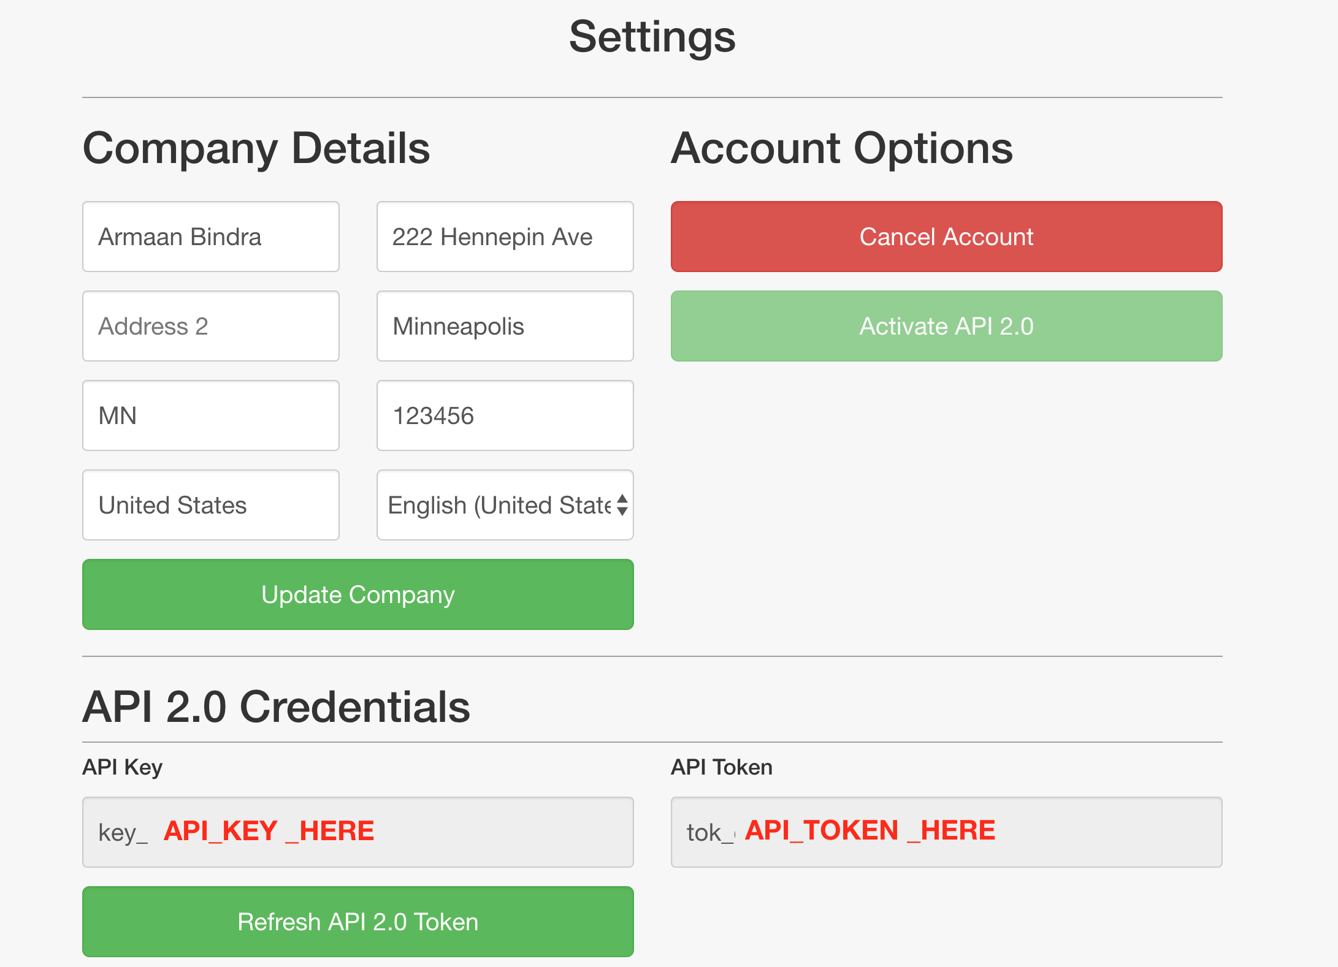Click the Update Company button
Screen dimensions: 1338x967
click(358, 594)
